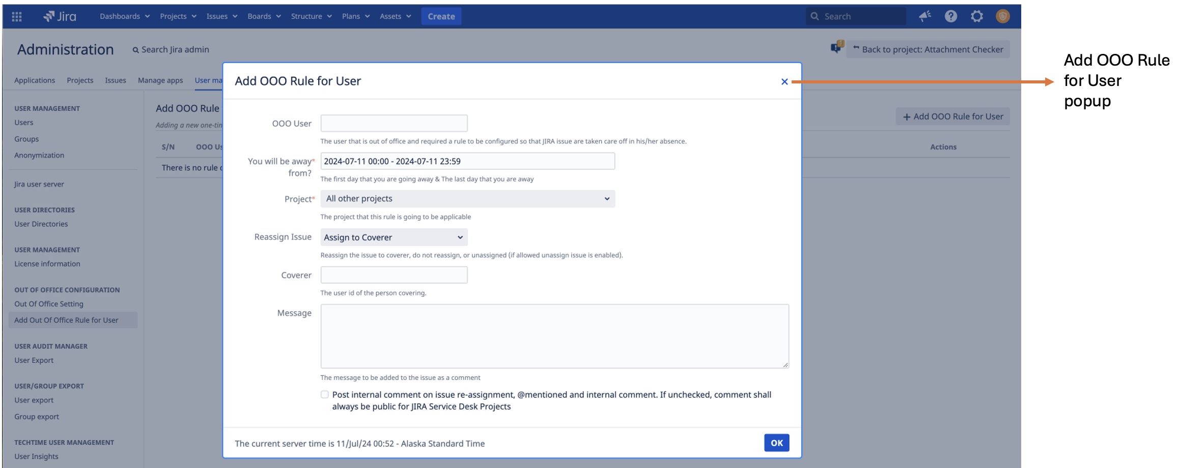Click the Jira logo
Viewport: 1177px width, 468px height.
60,17
